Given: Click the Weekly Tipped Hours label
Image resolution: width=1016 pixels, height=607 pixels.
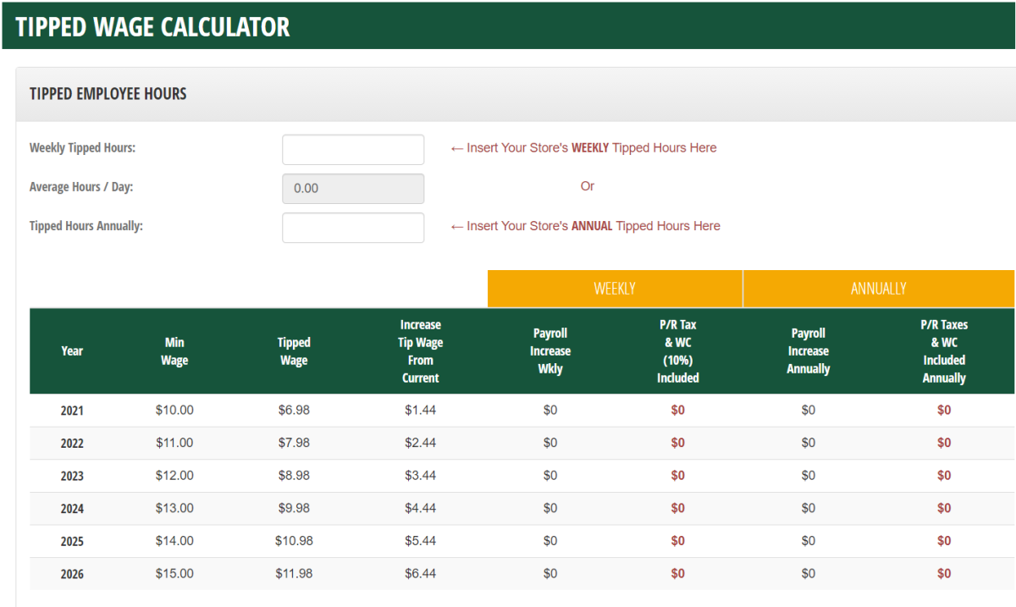Looking at the screenshot, I should pyautogui.click(x=82, y=148).
